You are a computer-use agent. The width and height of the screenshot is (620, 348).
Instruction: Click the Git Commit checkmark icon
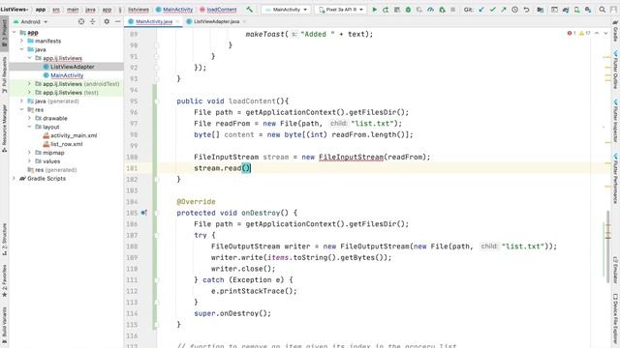click(x=493, y=10)
